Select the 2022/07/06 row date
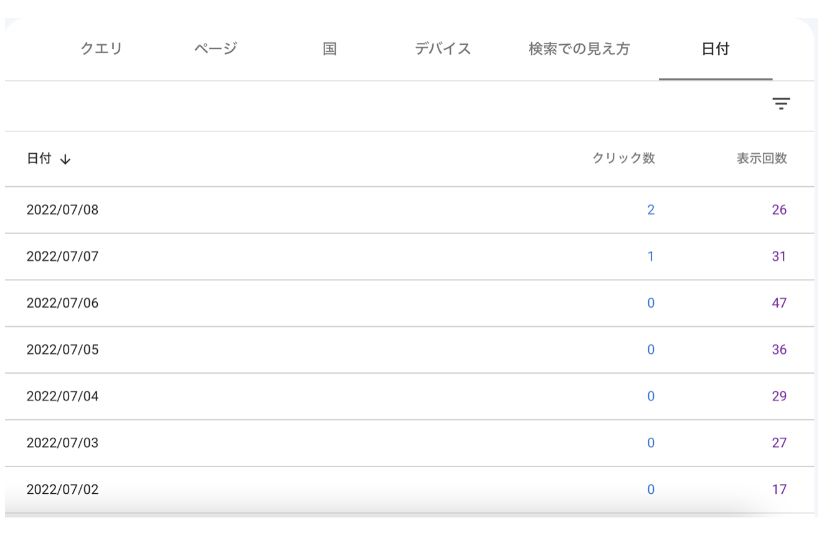The height and width of the screenshot is (533, 837). 62,303
